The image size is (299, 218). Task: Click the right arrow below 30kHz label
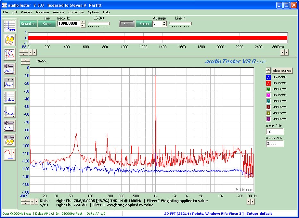(253, 202)
